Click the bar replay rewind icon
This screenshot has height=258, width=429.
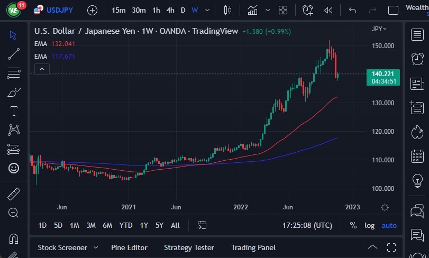[328, 10]
